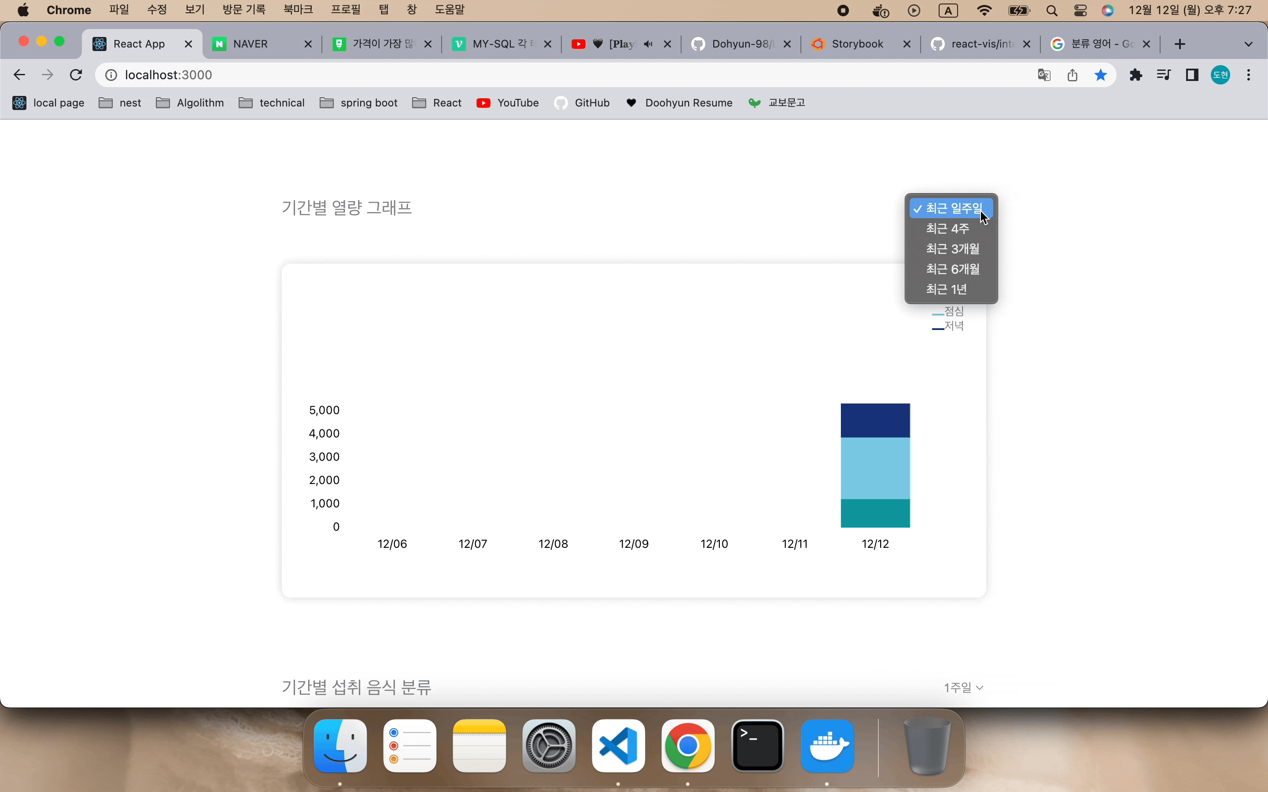Open the Terminal app in dock

758,746
